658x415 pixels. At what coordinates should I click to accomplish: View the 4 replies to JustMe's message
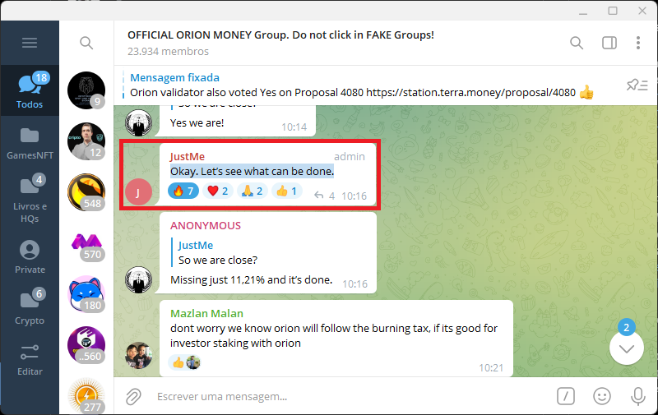[x=324, y=196]
